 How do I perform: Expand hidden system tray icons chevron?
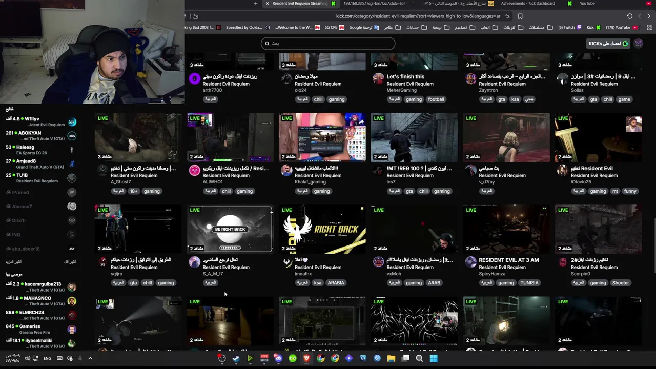pos(90,358)
